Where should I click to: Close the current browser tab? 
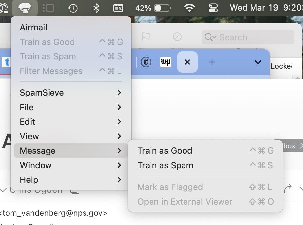coord(187,62)
